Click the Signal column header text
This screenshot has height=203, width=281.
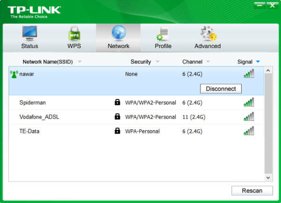pyautogui.click(x=245, y=62)
